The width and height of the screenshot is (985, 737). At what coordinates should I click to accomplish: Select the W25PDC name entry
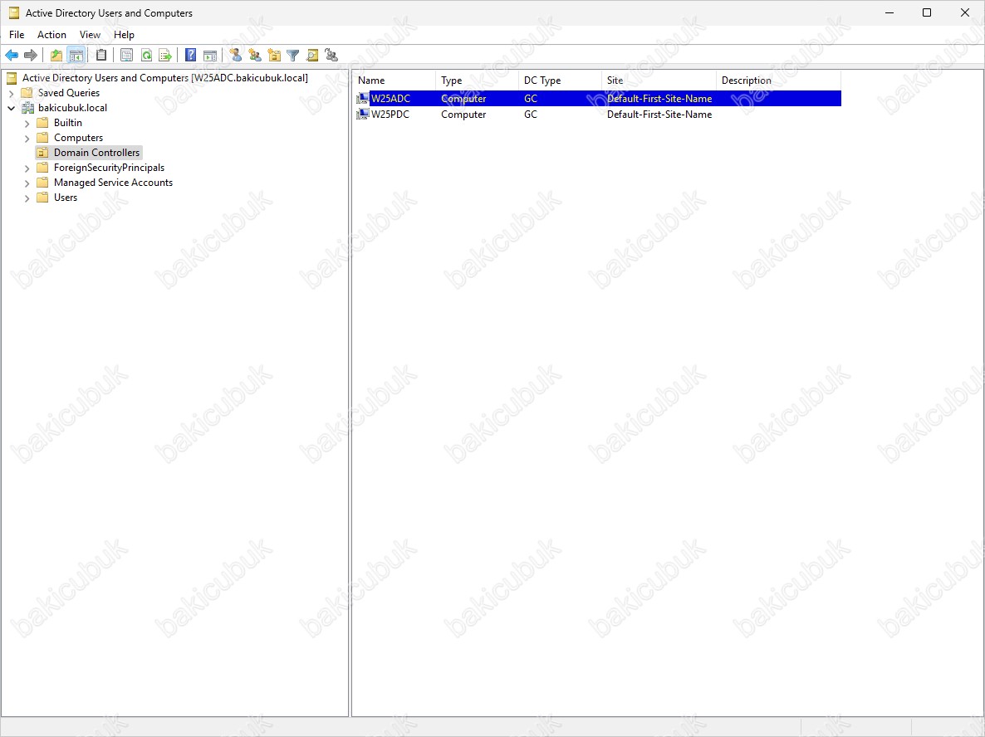(x=390, y=115)
